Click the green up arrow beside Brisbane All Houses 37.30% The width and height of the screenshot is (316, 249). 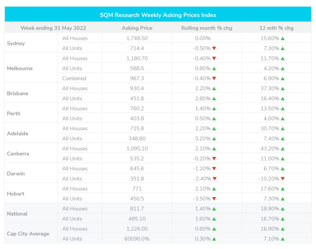pos(283,88)
